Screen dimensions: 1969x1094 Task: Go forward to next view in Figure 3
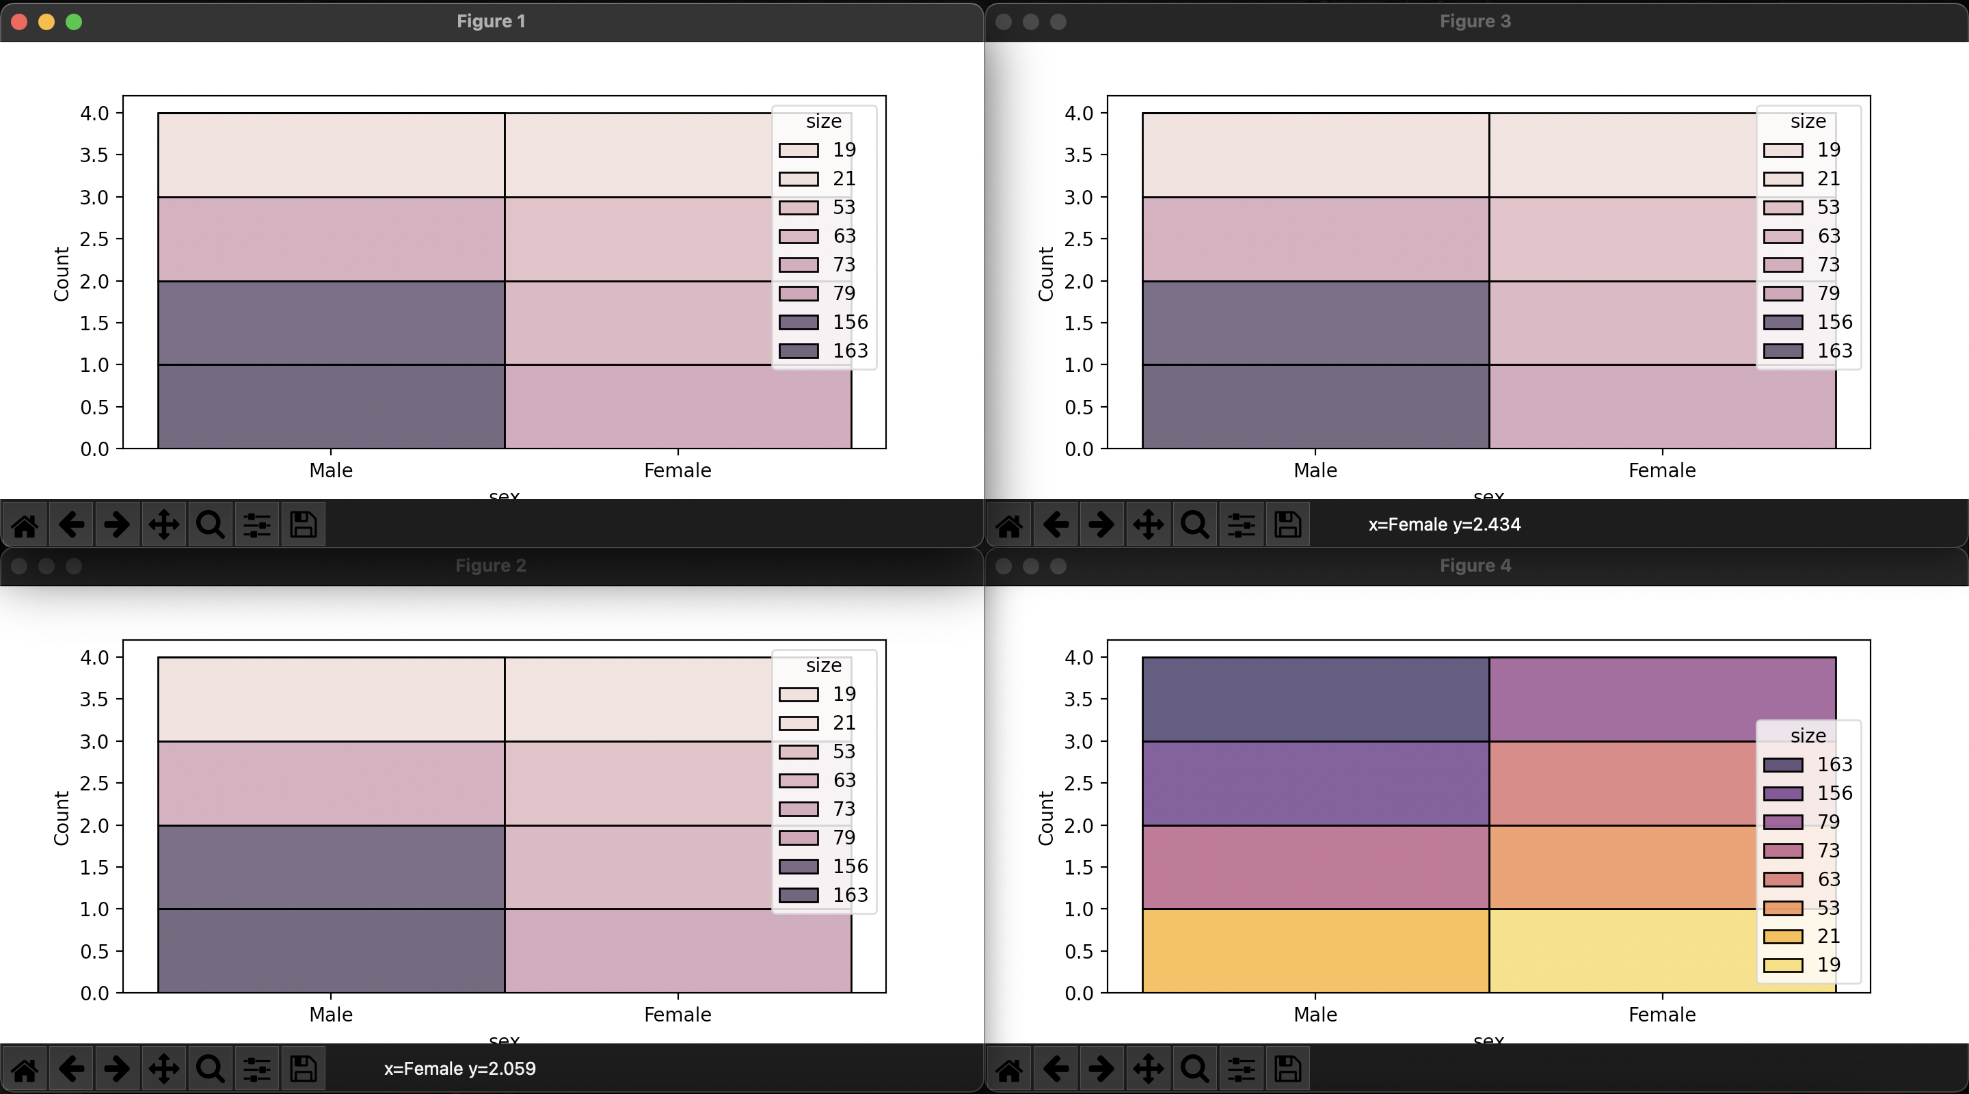point(1101,524)
